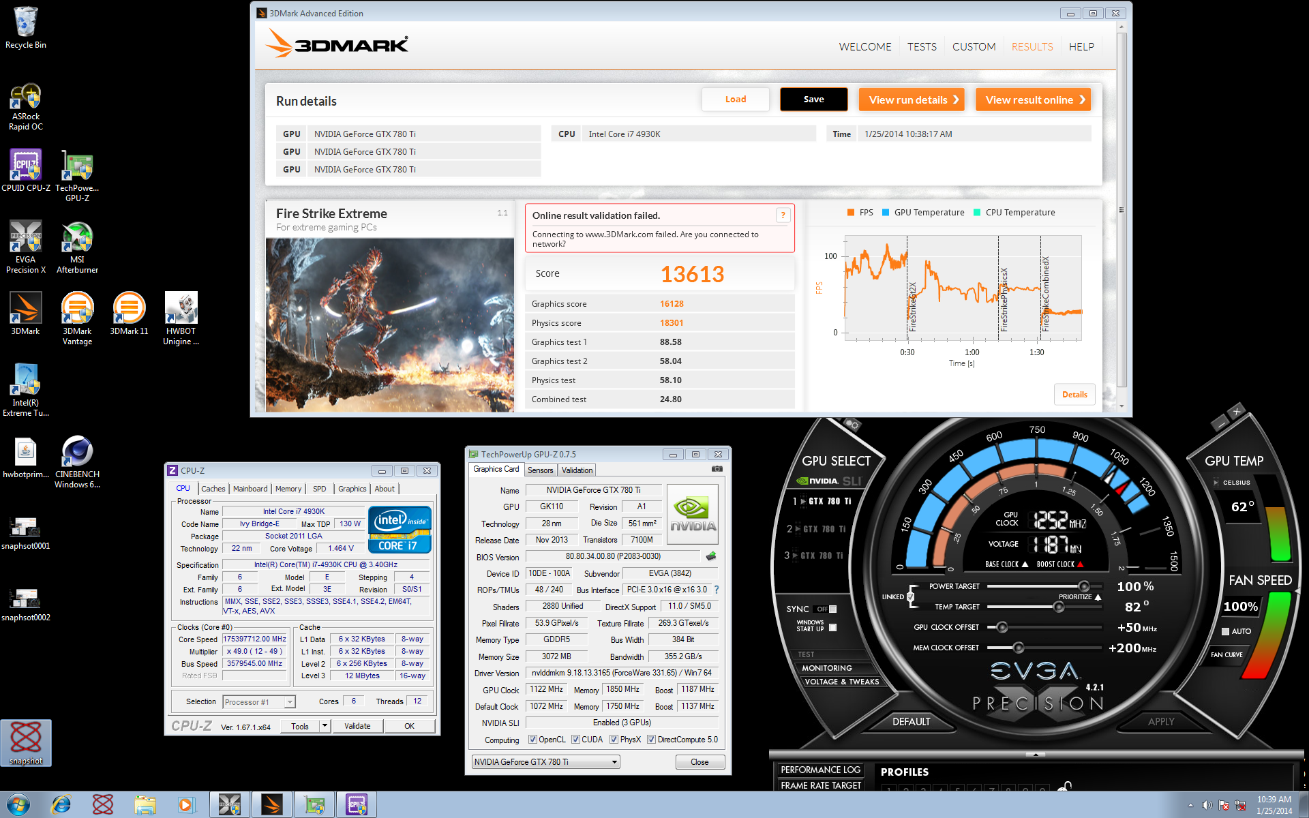
Task: Open the Precision X settings gear icon
Action: point(851,424)
